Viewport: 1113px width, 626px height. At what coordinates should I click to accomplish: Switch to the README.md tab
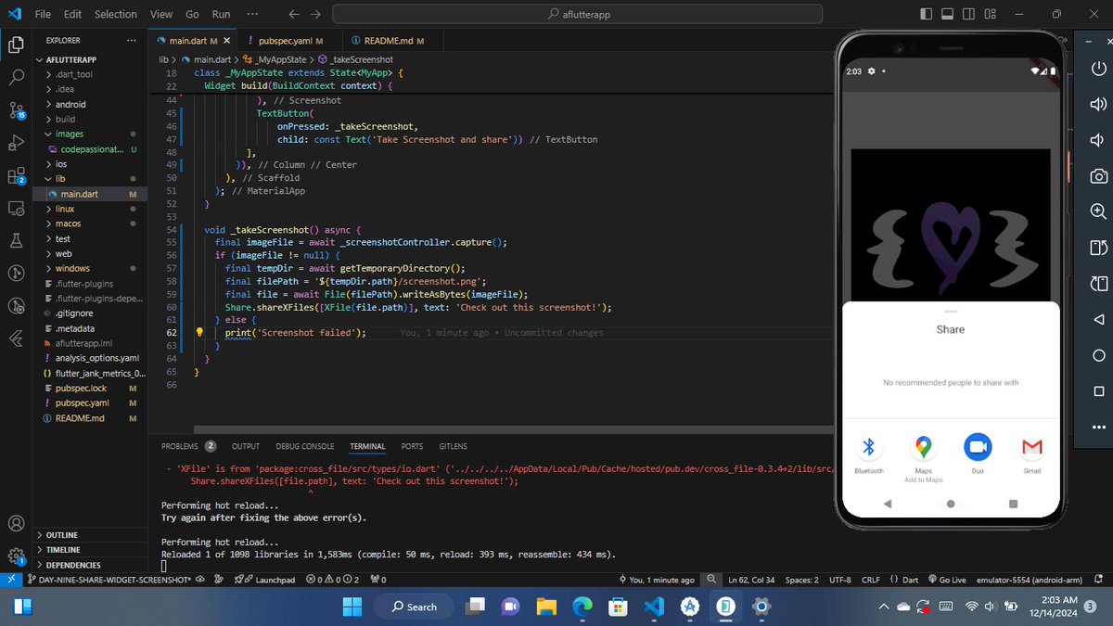click(390, 40)
